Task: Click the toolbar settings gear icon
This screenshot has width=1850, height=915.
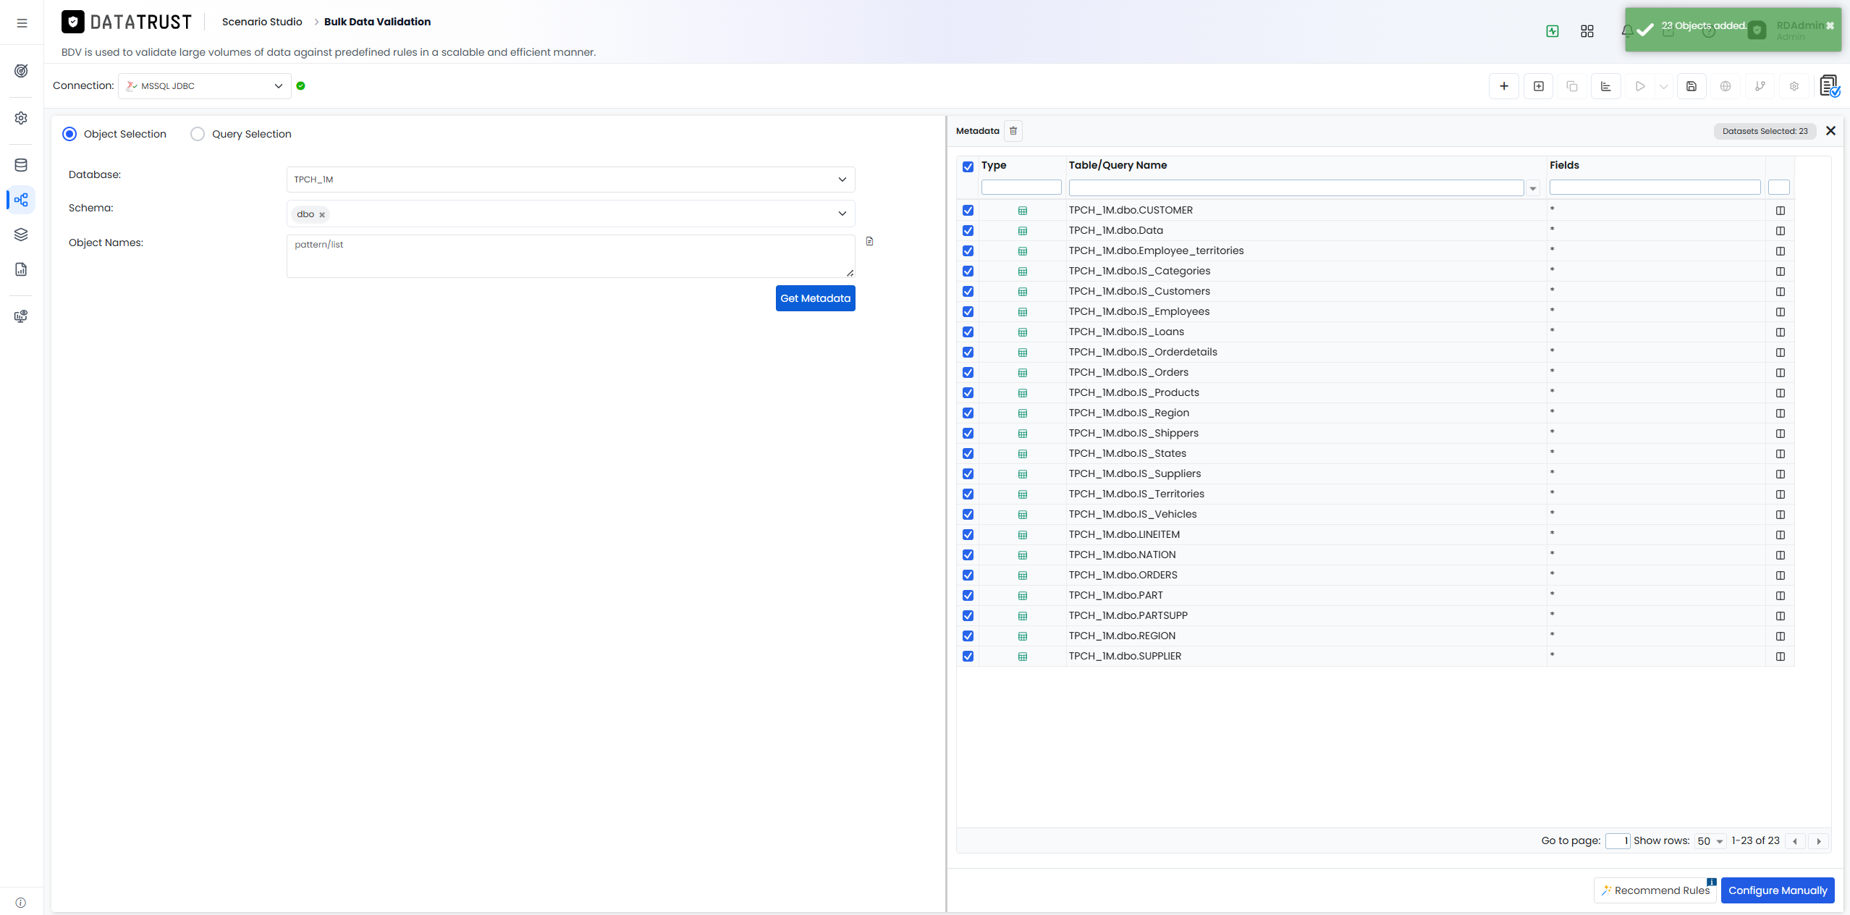Action: pos(1794,86)
